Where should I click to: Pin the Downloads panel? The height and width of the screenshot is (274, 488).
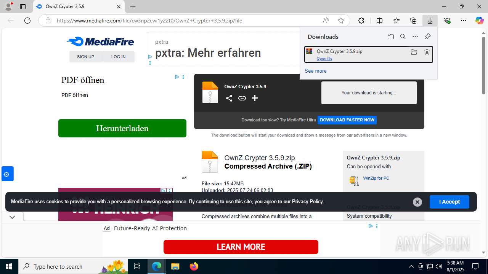(427, 37)
